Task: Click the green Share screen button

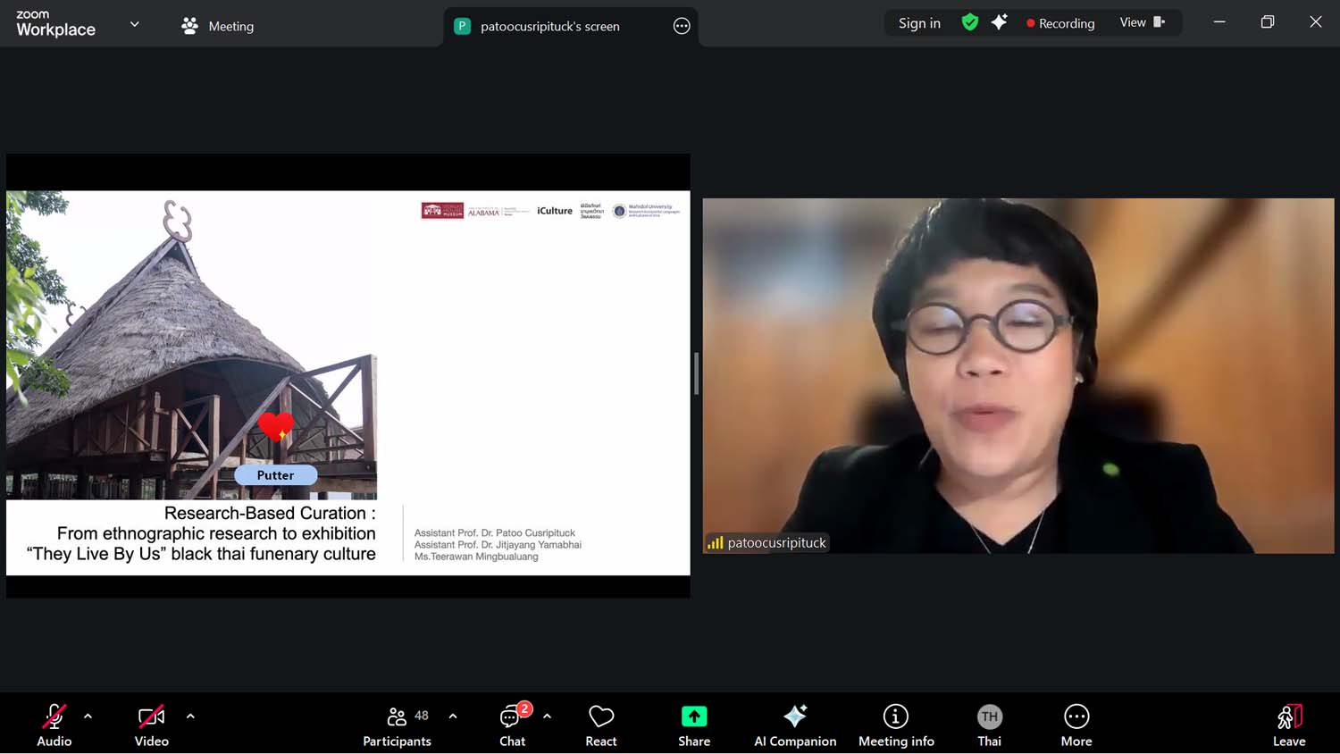Action: [694, 725]
